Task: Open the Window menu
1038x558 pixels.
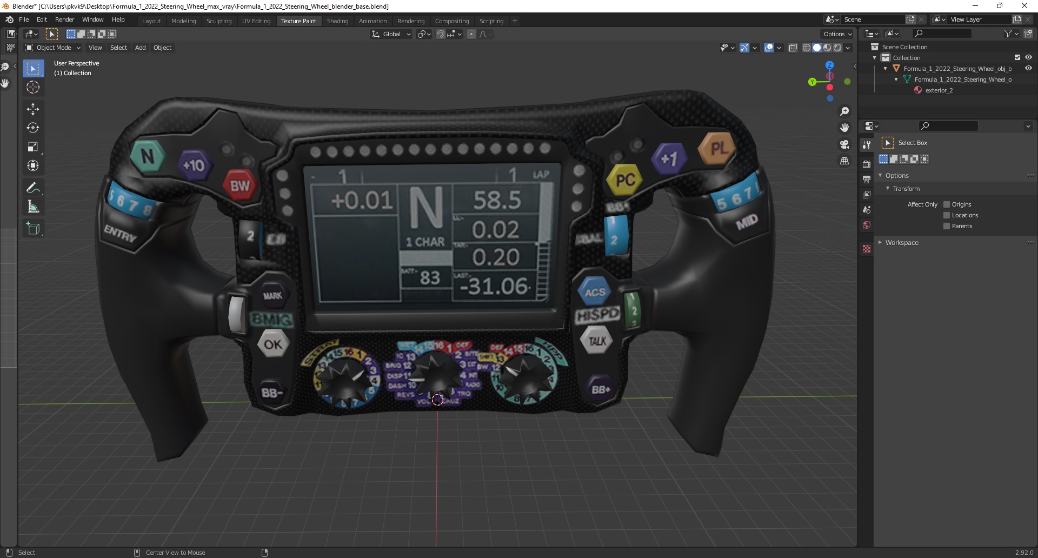Action: pos(92,19)
